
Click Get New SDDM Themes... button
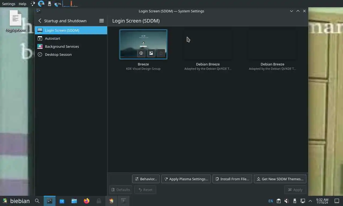point(280,179)
